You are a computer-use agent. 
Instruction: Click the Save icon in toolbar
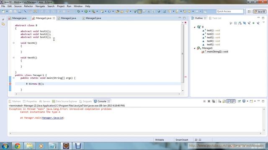tap(10, 11)
